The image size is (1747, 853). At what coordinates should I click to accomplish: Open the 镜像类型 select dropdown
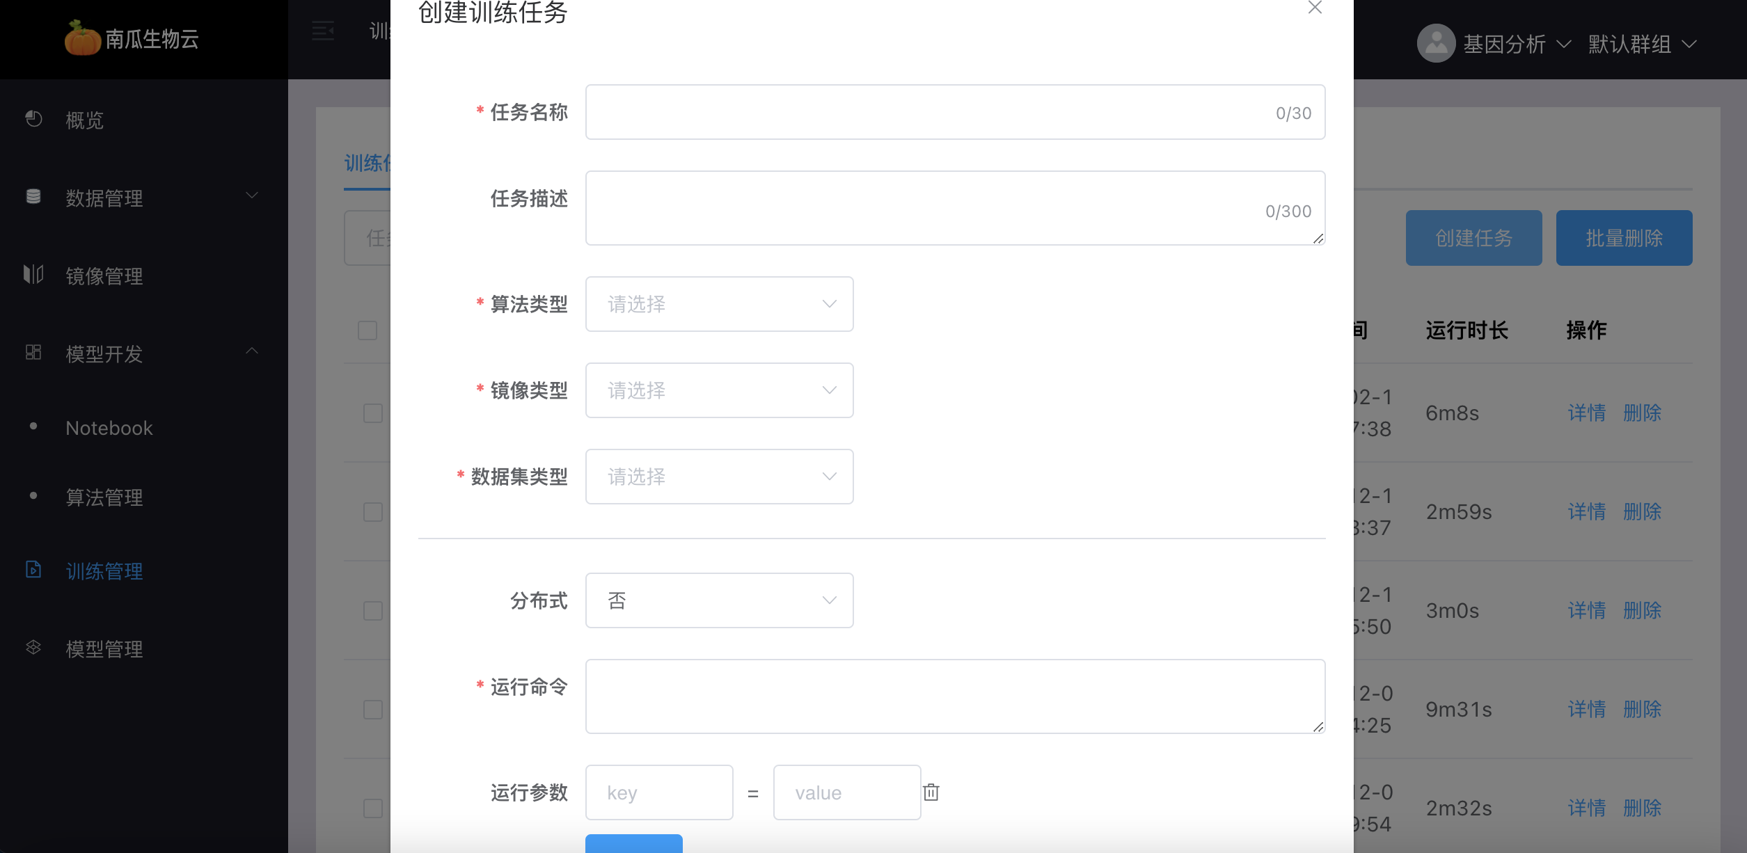click(x=720, y=390)
